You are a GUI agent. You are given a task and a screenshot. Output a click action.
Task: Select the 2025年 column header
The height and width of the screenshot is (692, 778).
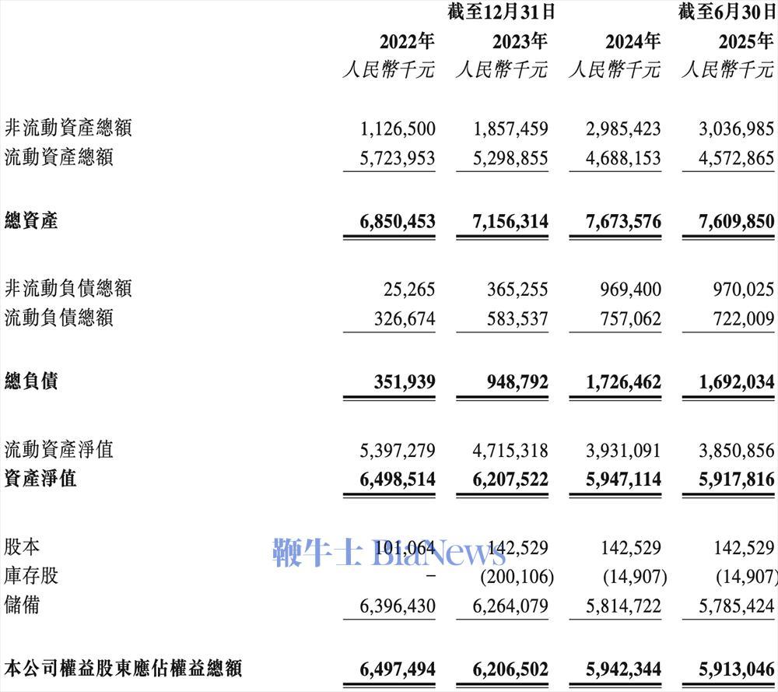pyautogui.click(x=745, y=40)
